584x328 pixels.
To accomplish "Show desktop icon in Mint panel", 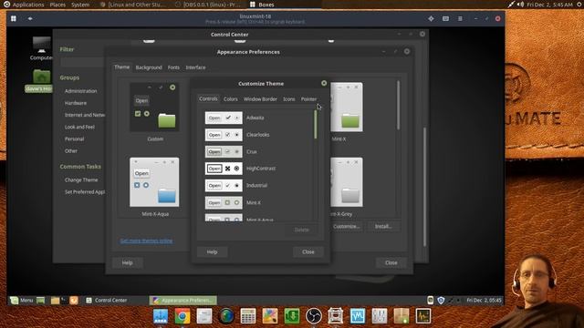I will pyautogui.click(x=40, y=300).
